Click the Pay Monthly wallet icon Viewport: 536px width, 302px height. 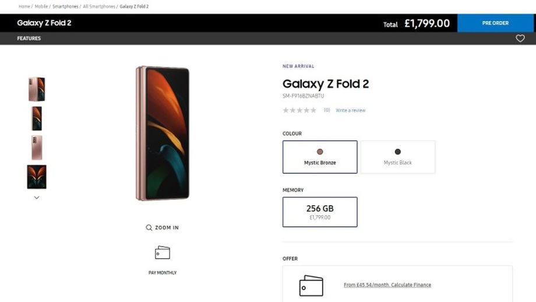tap(163, 253)
